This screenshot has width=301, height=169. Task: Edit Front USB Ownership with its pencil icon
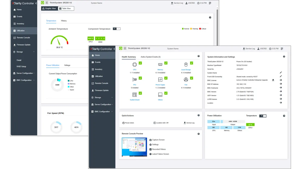[x=281, y=76]
